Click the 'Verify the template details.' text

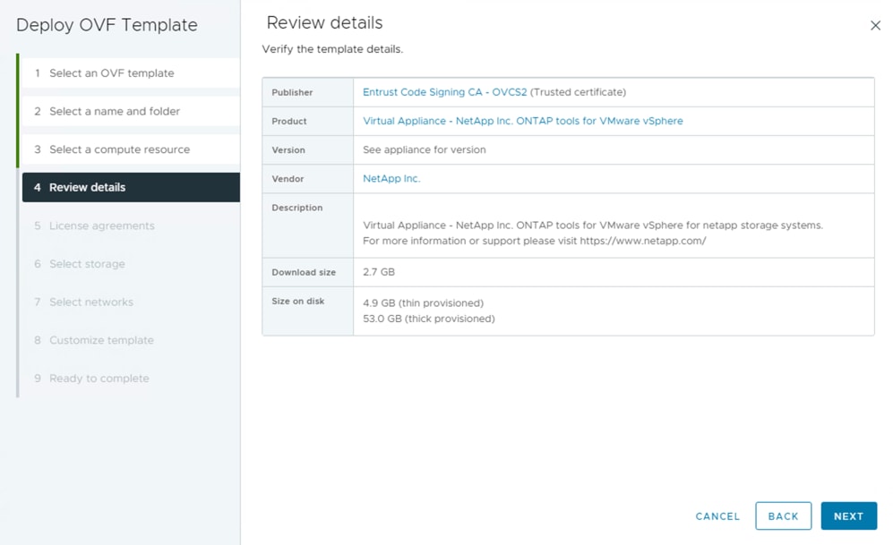pyautogui.click(x=332, y=49)
